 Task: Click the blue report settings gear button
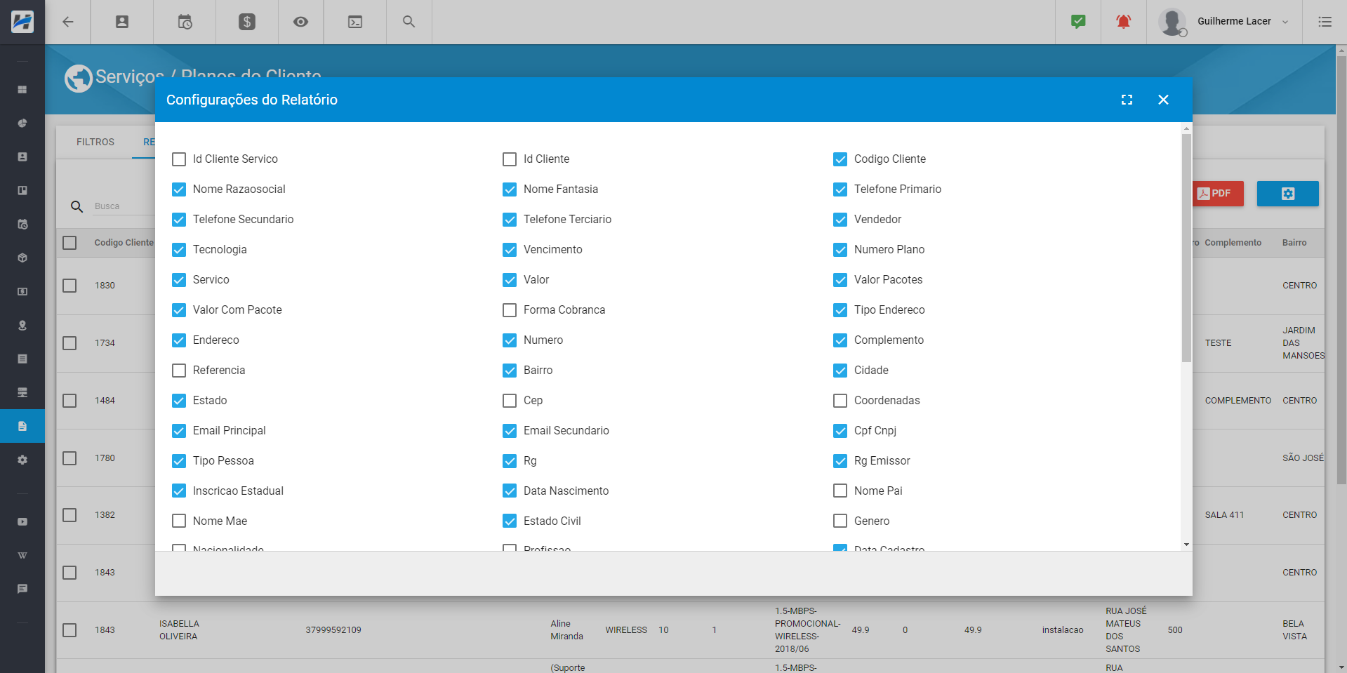click(x=1287, y=194)
